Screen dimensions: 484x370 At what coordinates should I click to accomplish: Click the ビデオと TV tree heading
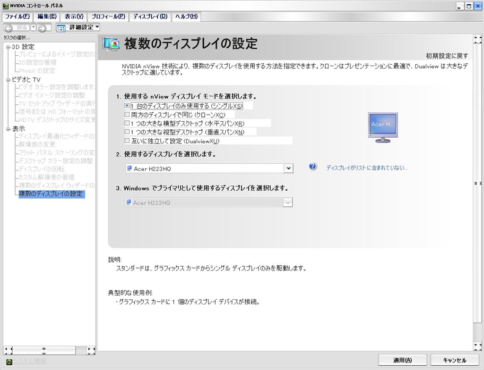coord(26,80)
